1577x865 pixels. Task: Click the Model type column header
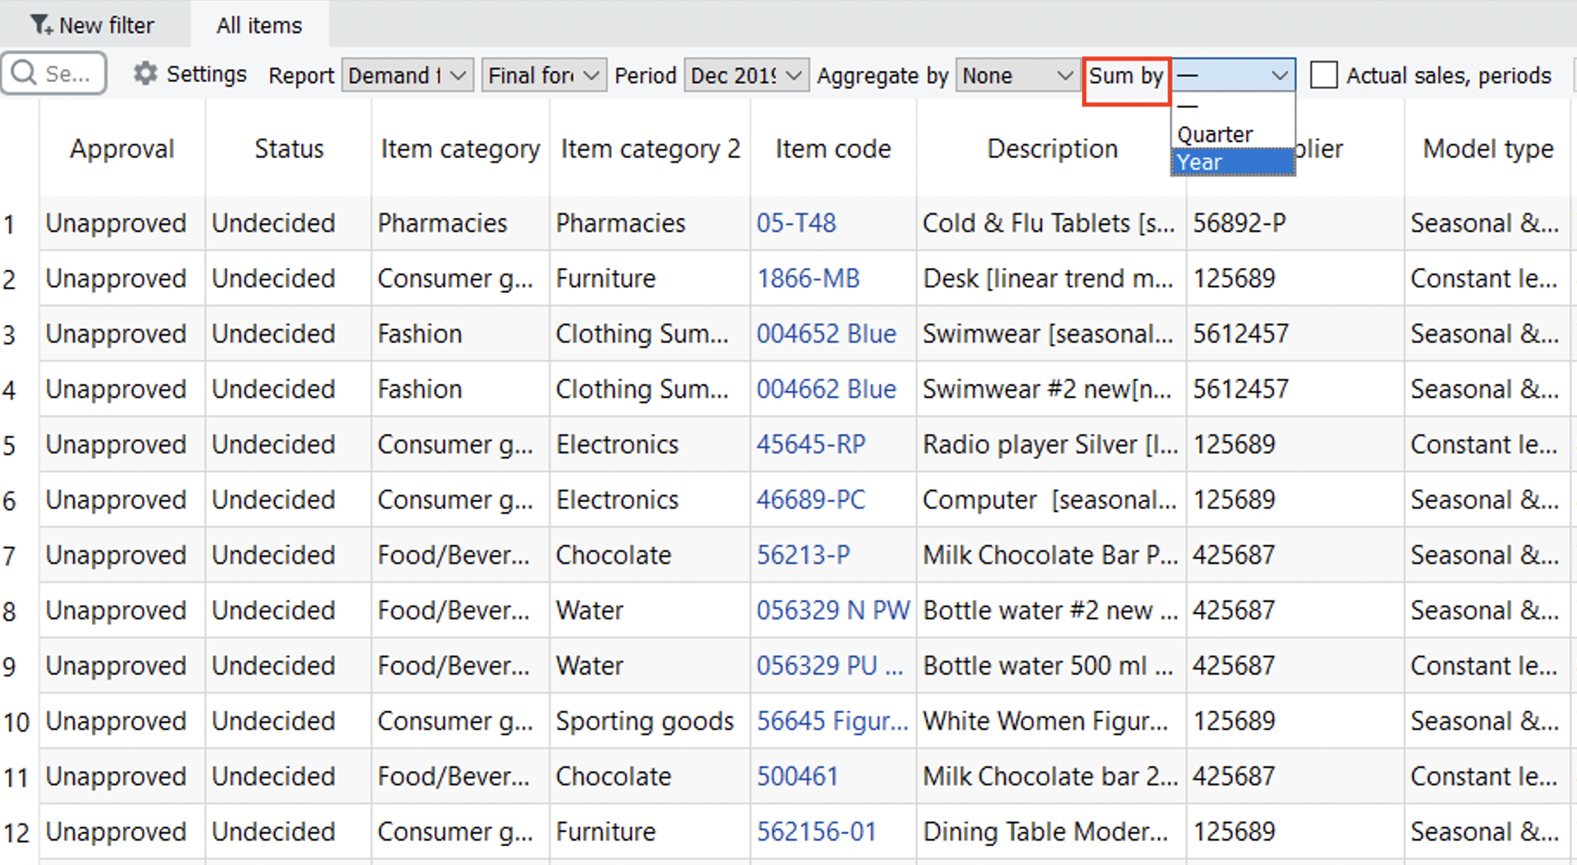(x=1488, y=149)
